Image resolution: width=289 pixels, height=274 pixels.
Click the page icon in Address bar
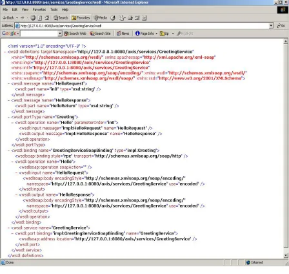(17, 26)
